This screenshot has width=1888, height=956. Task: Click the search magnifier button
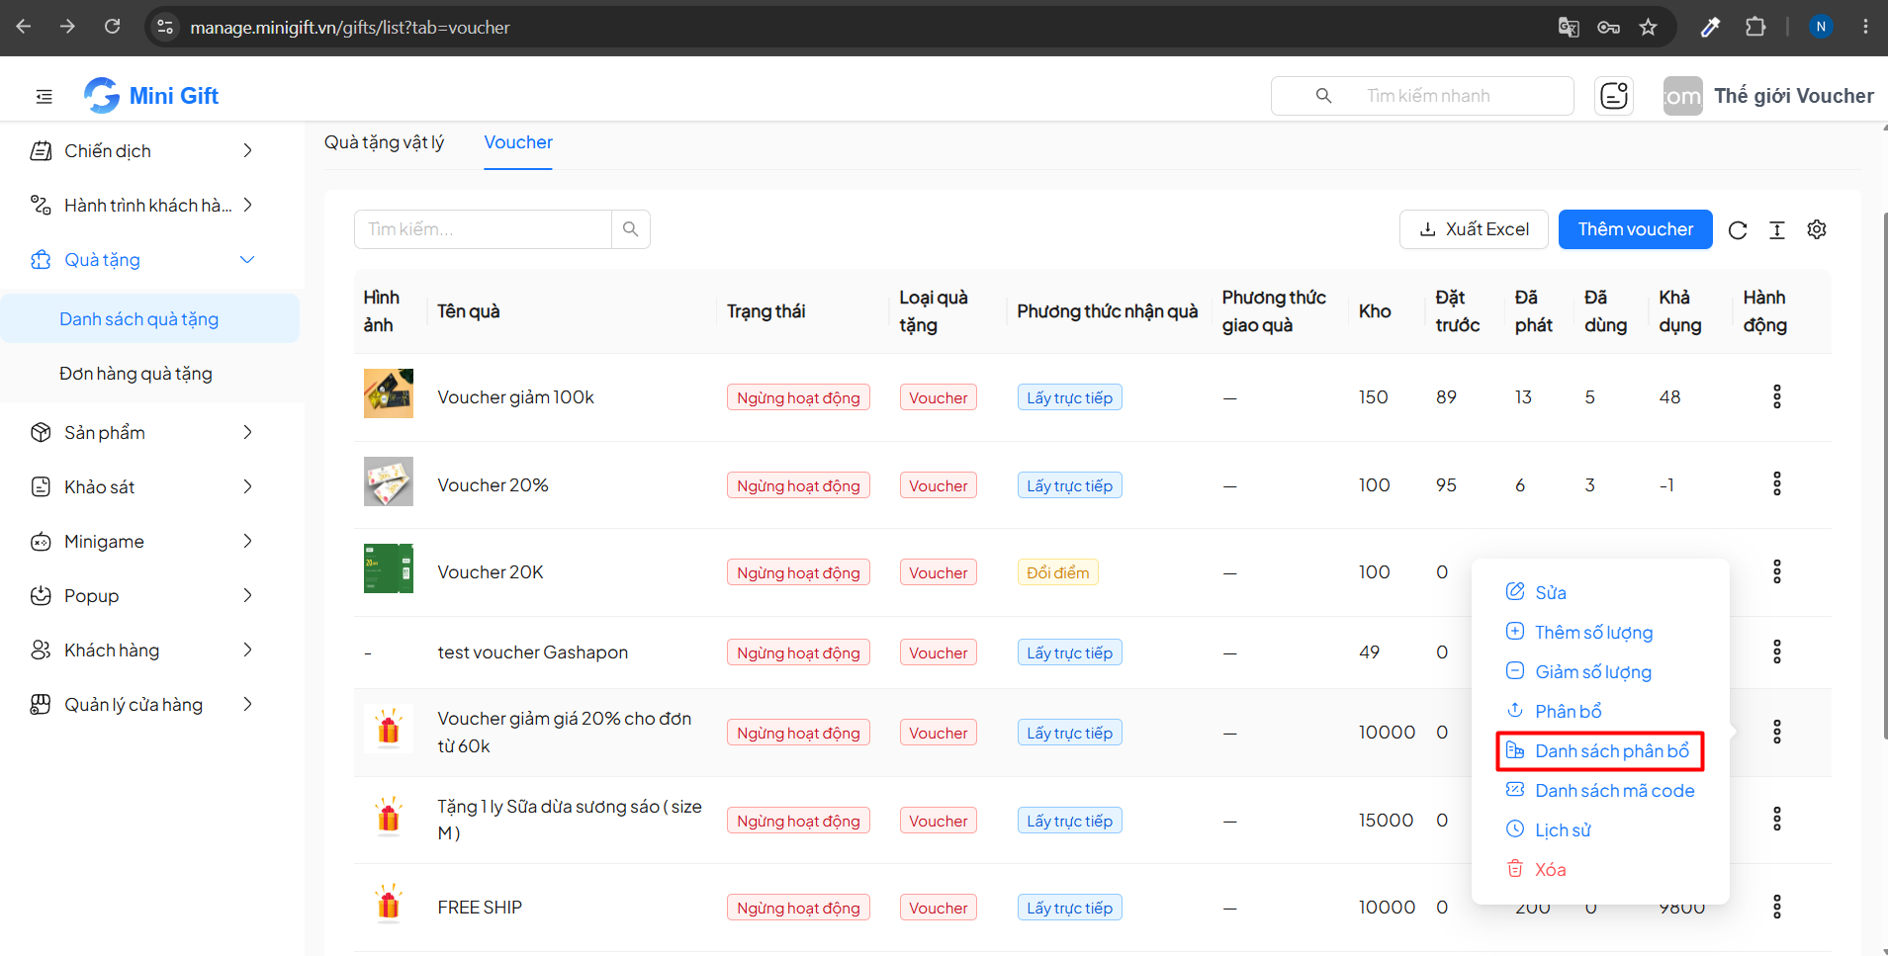(x=631, y=229)
